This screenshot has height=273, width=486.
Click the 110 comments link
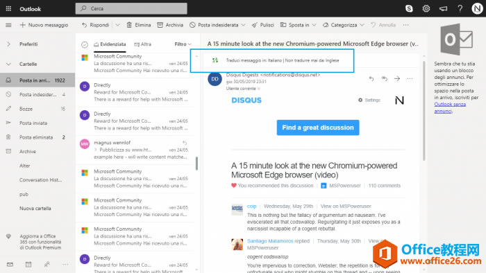[x=385, y=186]
